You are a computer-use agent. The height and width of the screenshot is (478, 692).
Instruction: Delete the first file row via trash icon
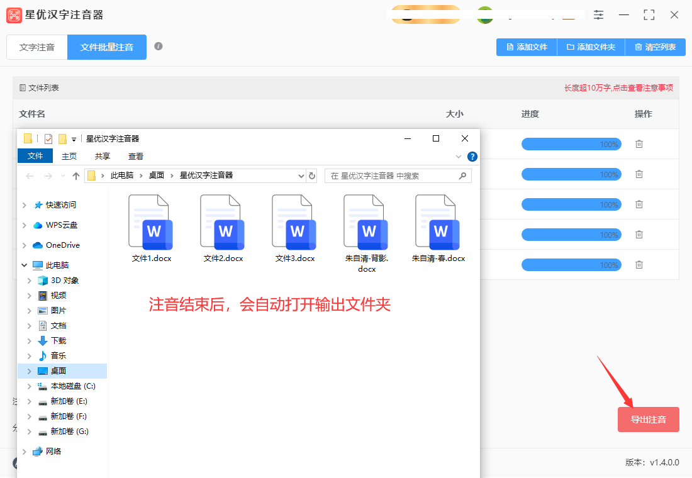pyautogui.click(x=639, y=144)
